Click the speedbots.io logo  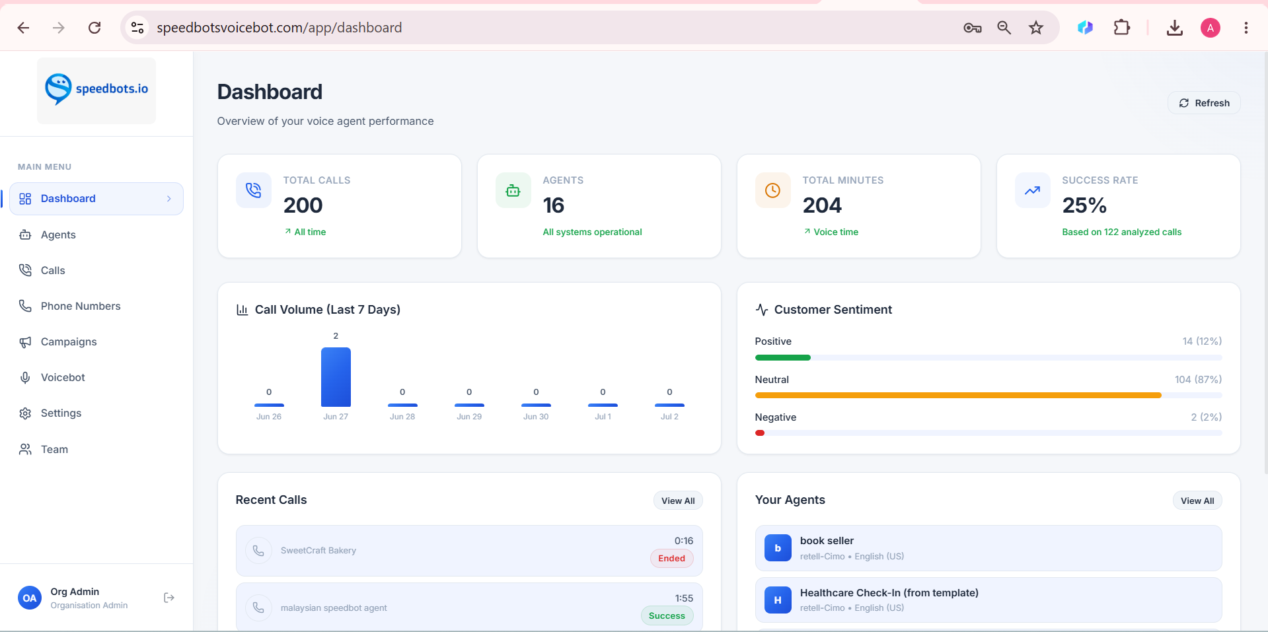96,89
